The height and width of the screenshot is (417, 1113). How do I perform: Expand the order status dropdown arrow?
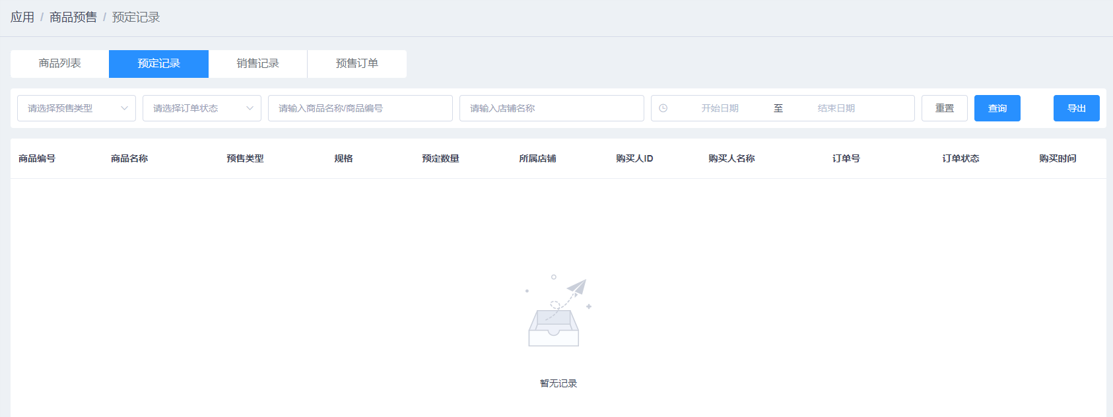pos(250,108)
